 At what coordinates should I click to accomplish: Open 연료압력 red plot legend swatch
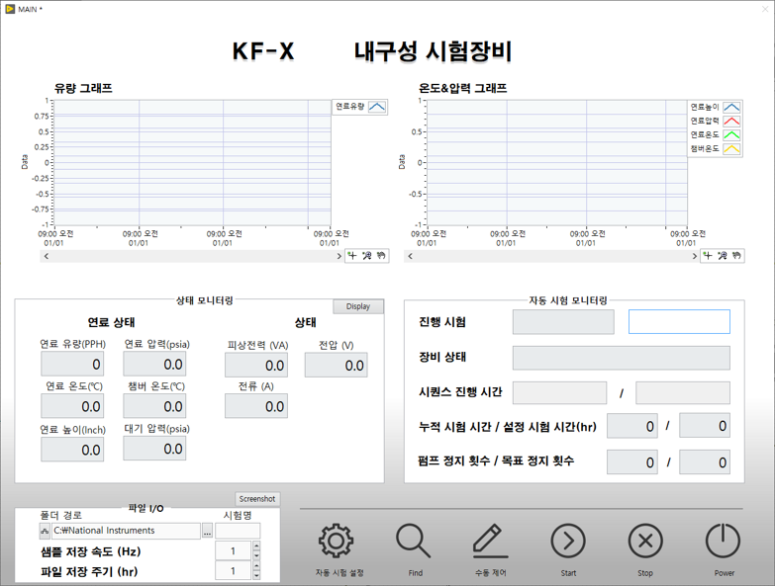tap(731, 121)
